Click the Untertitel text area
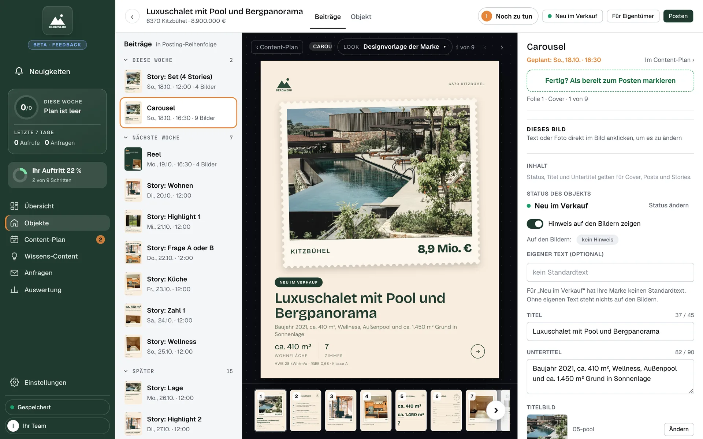Viewport: 703px width, 439px height. click(x=610, y=376)
